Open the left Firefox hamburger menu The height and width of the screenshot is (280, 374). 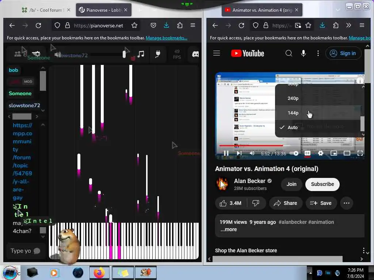coord(193,25)
